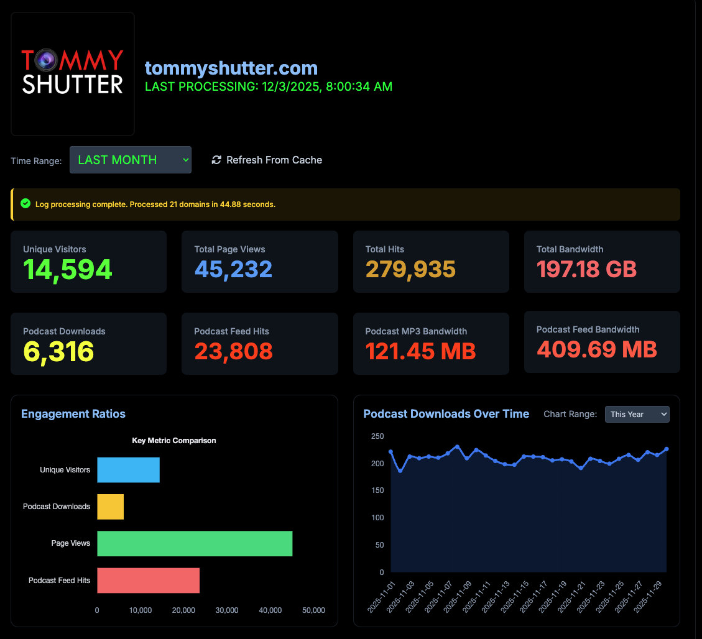Screen dimensions: 702x639
Task: Click the refresh arrows icon
Action: (216, 160)
